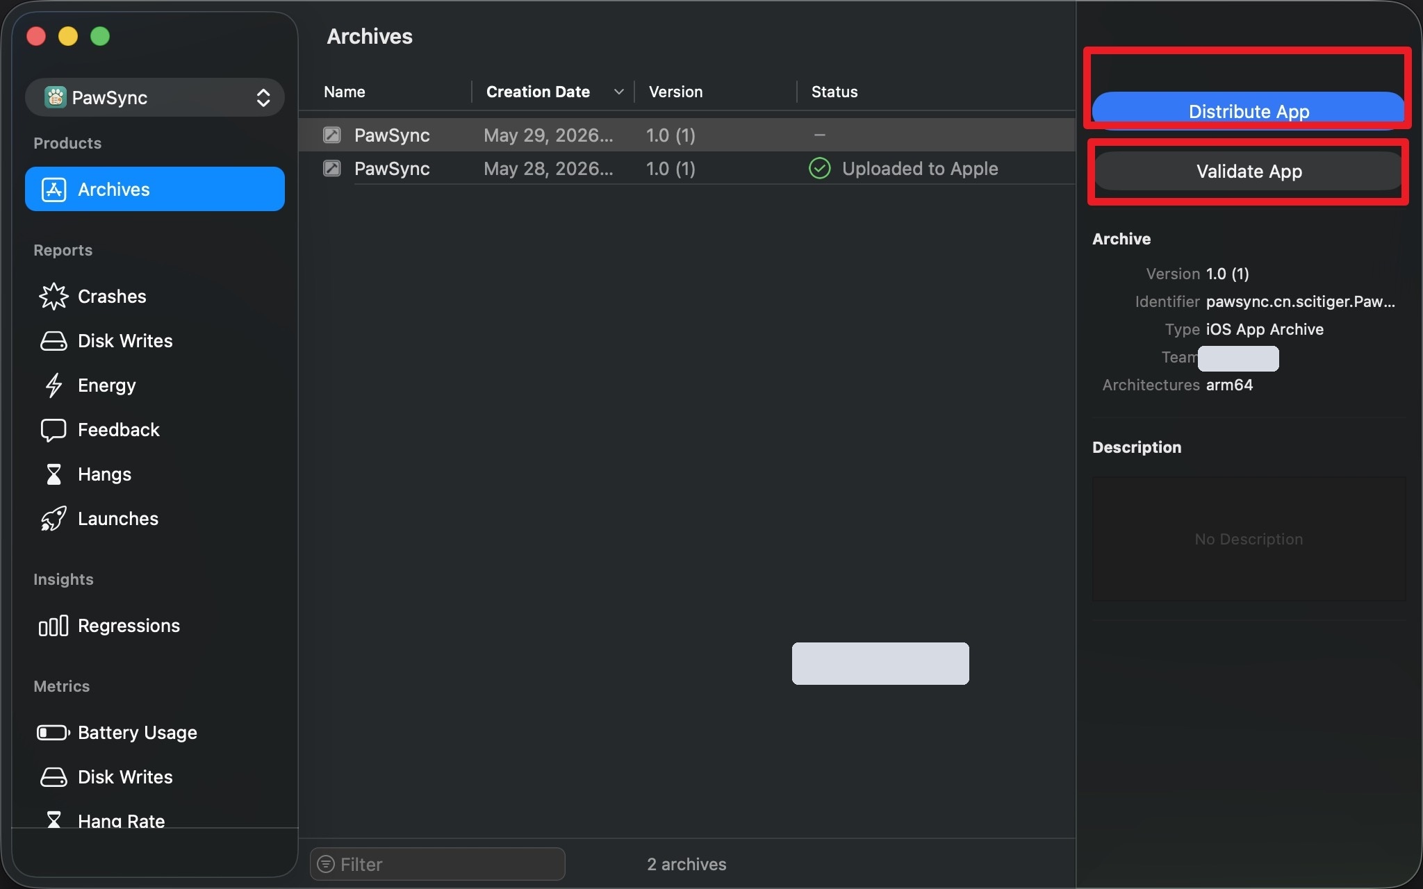This screenshot has height=889, width=1423.
Task: Click the May 29, 2026 creation date
Action: (x=548, y=135)
